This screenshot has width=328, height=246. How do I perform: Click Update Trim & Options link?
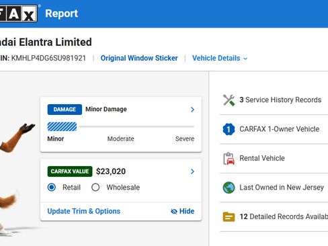pos(84,211)
